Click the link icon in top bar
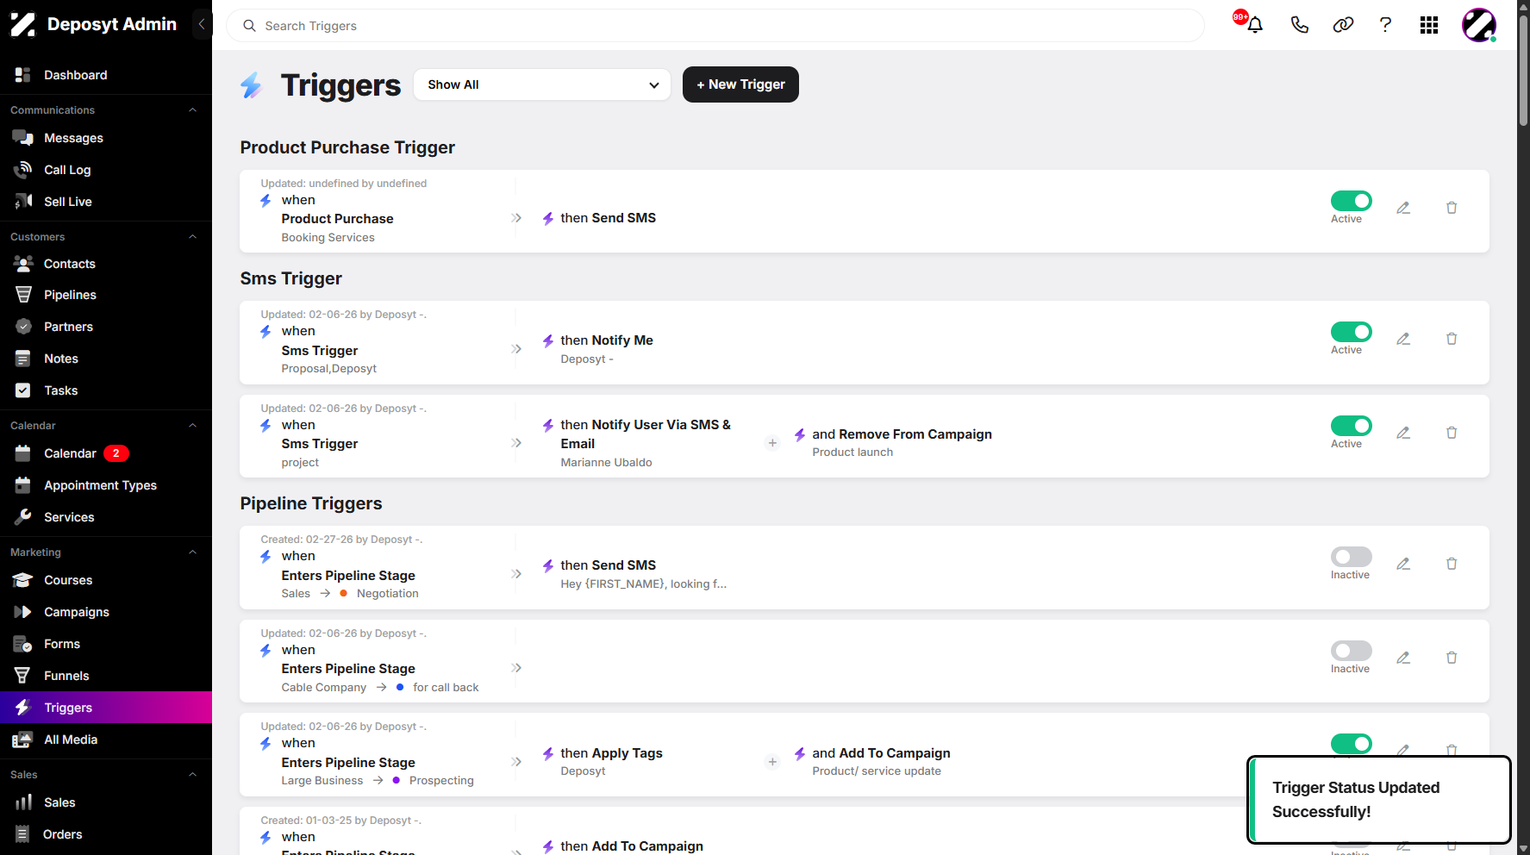This screenshot has height=855, width=1530. pyautogui.click(x=1343, y=25)
